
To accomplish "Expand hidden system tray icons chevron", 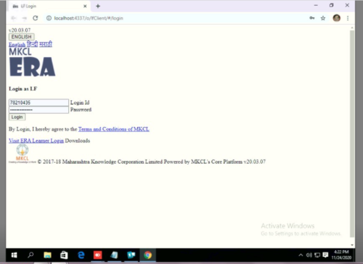I will point(300,255).
